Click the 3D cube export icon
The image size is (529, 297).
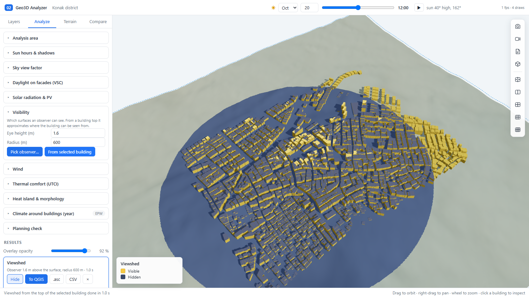[x=518, y=64]
